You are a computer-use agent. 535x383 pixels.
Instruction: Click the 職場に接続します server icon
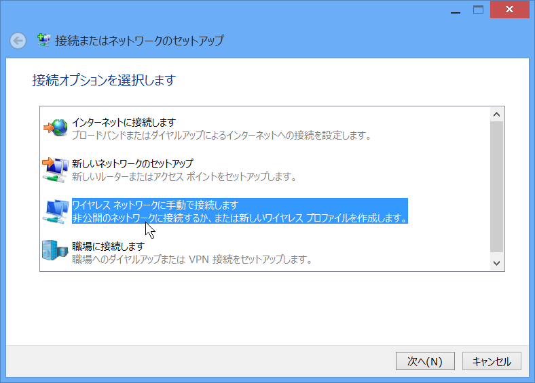coord(56,252)
